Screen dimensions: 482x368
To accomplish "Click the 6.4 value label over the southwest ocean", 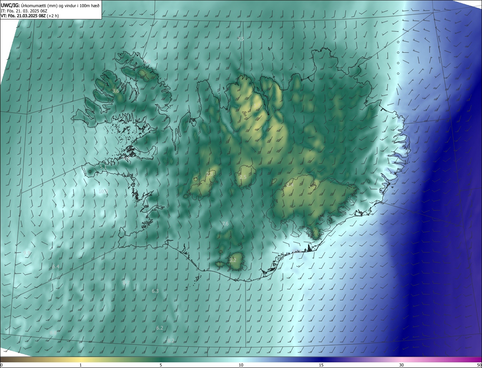I will coord(56,267).
